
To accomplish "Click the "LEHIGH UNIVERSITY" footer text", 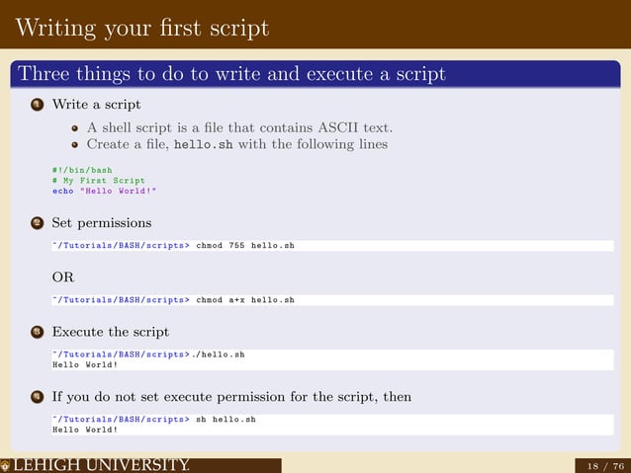I will click(101, 465).
